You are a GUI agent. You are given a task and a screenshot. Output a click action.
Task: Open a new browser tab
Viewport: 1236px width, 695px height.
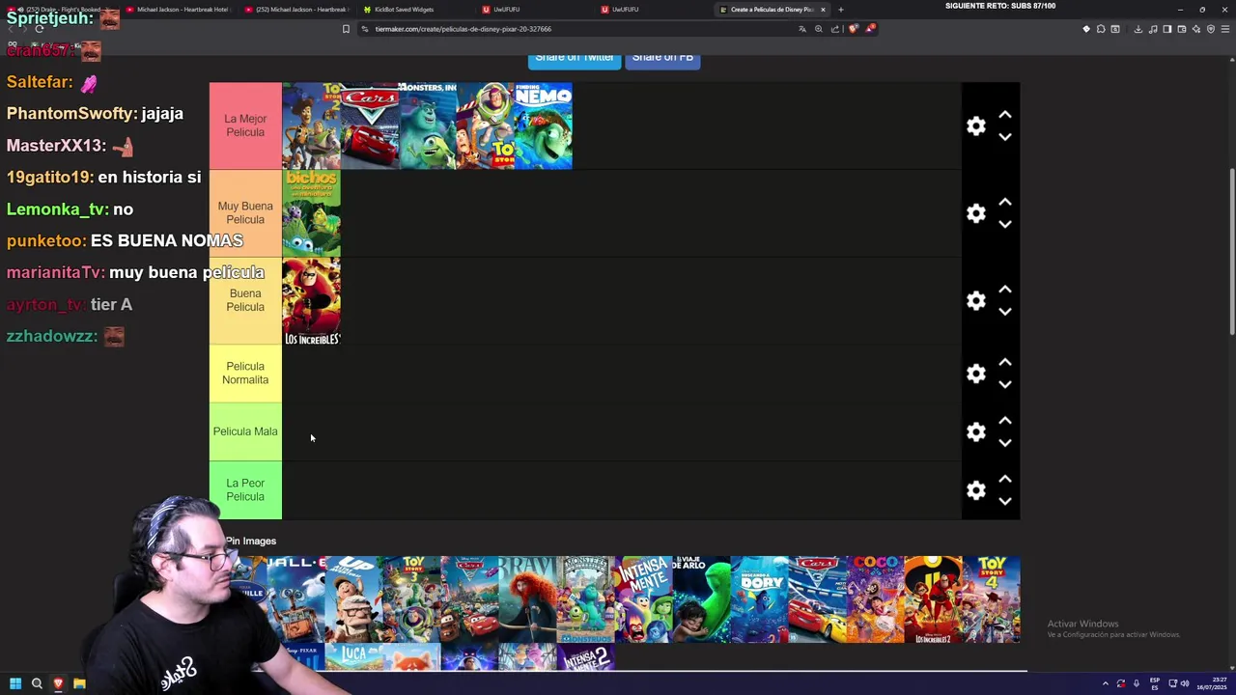840,10
